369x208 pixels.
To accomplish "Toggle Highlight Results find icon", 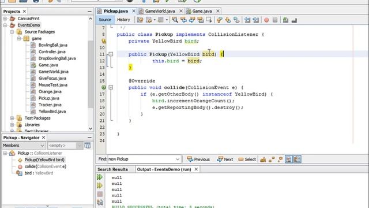I will point(289,159).
